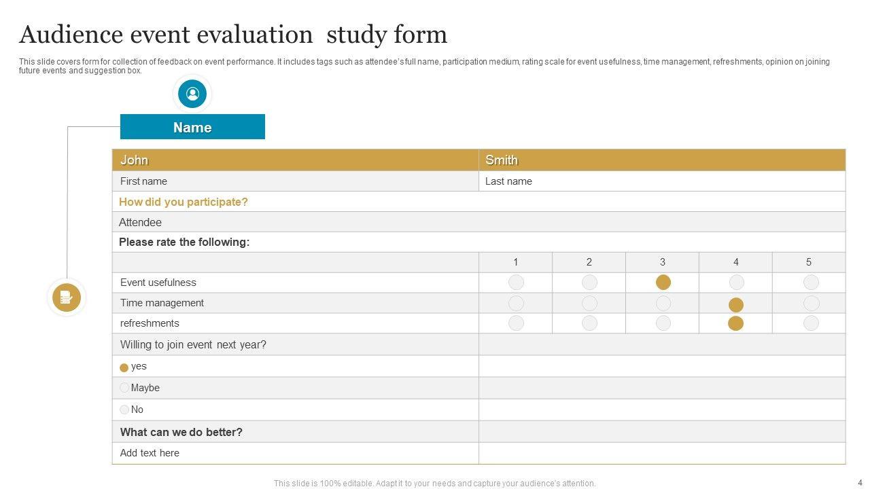The height and width of the screenshot is (489, 870).
Task: Click the slide description paragraph
Action: 424,66
